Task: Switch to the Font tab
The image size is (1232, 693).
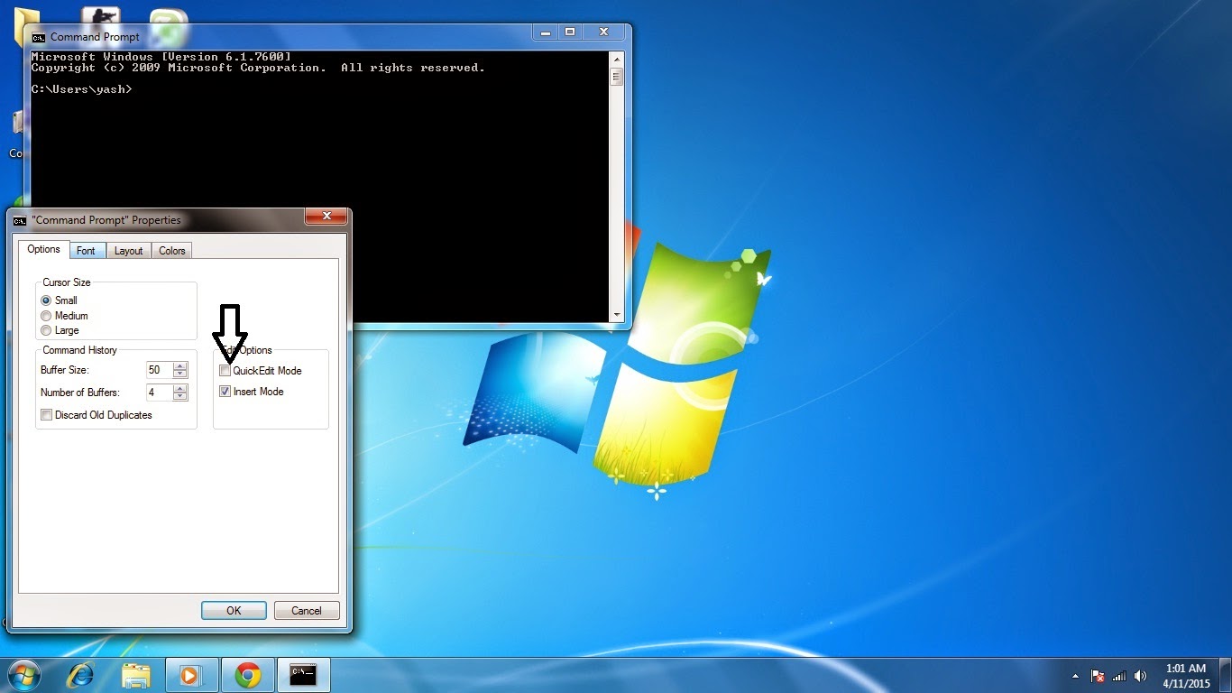Action: (x=86, y=251)
